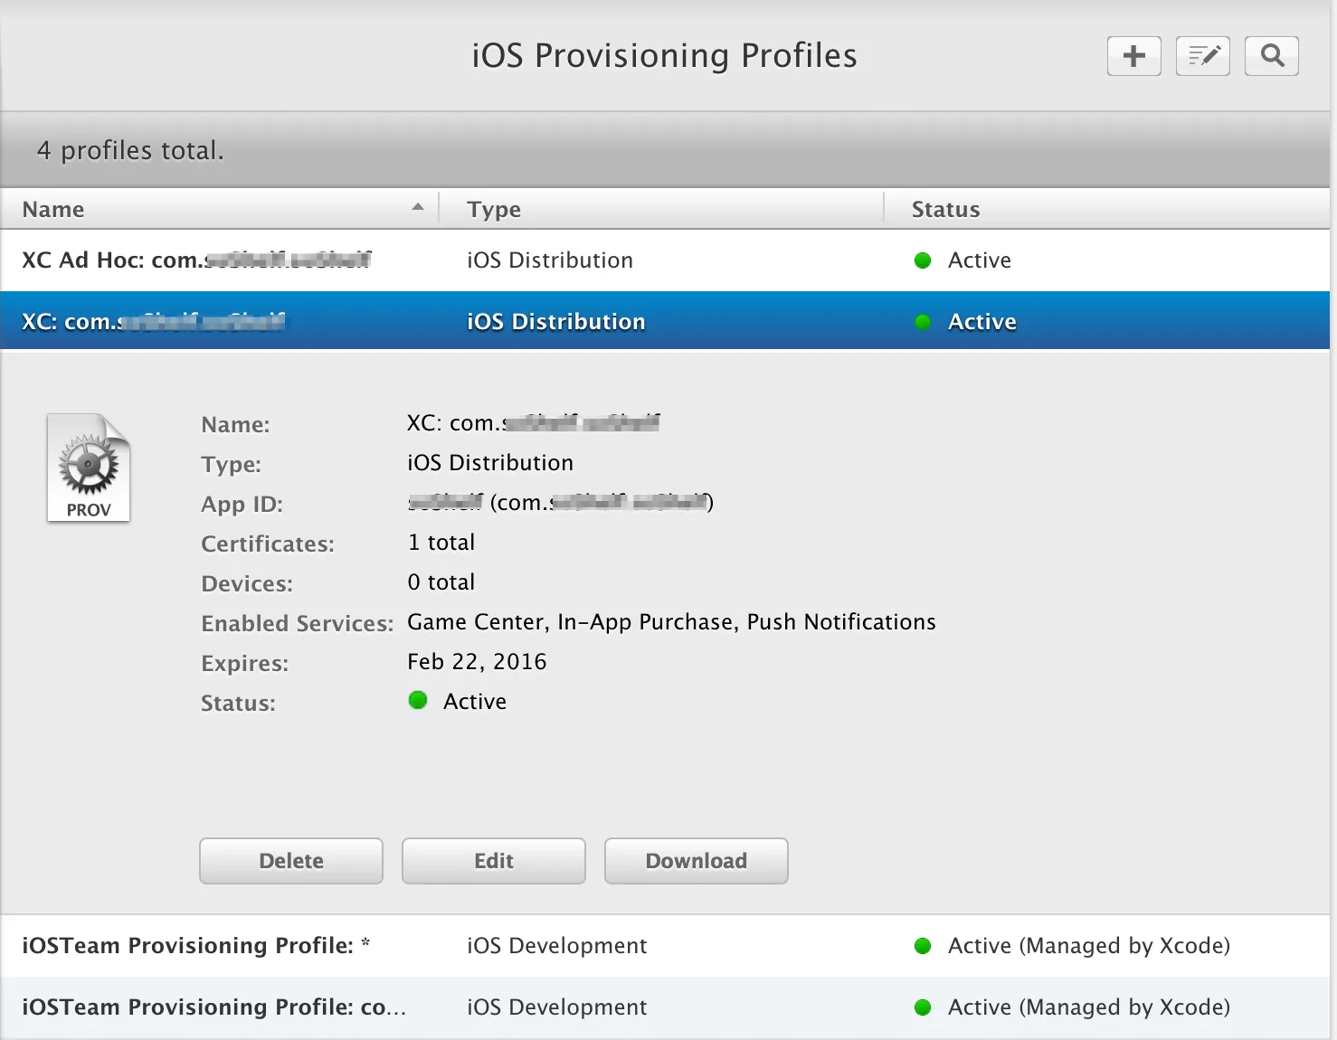Delete the selected provisioning profile
The height and width of the screenshot is (1040, 1337).
click(291, 861)
